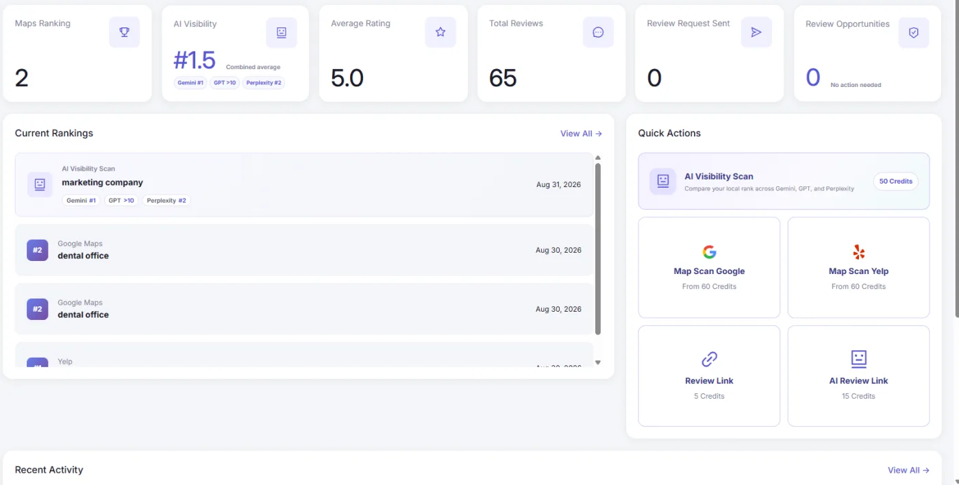959x485 pixels.
Task: Select the Review Link chain icon
Action: tap(709, 358)
